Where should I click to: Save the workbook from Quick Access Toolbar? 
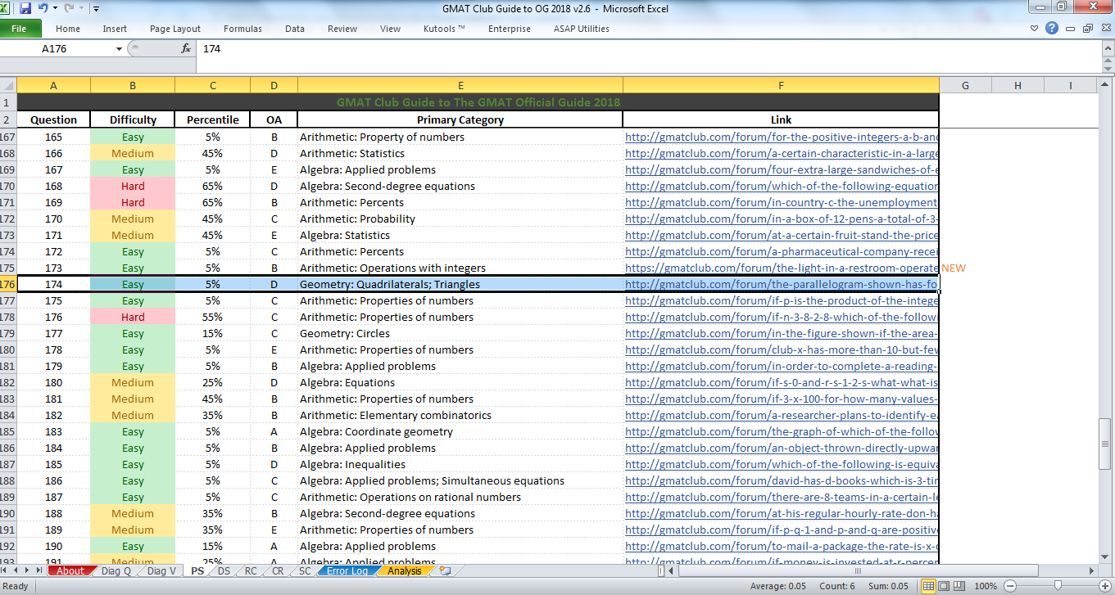[25, 9]
